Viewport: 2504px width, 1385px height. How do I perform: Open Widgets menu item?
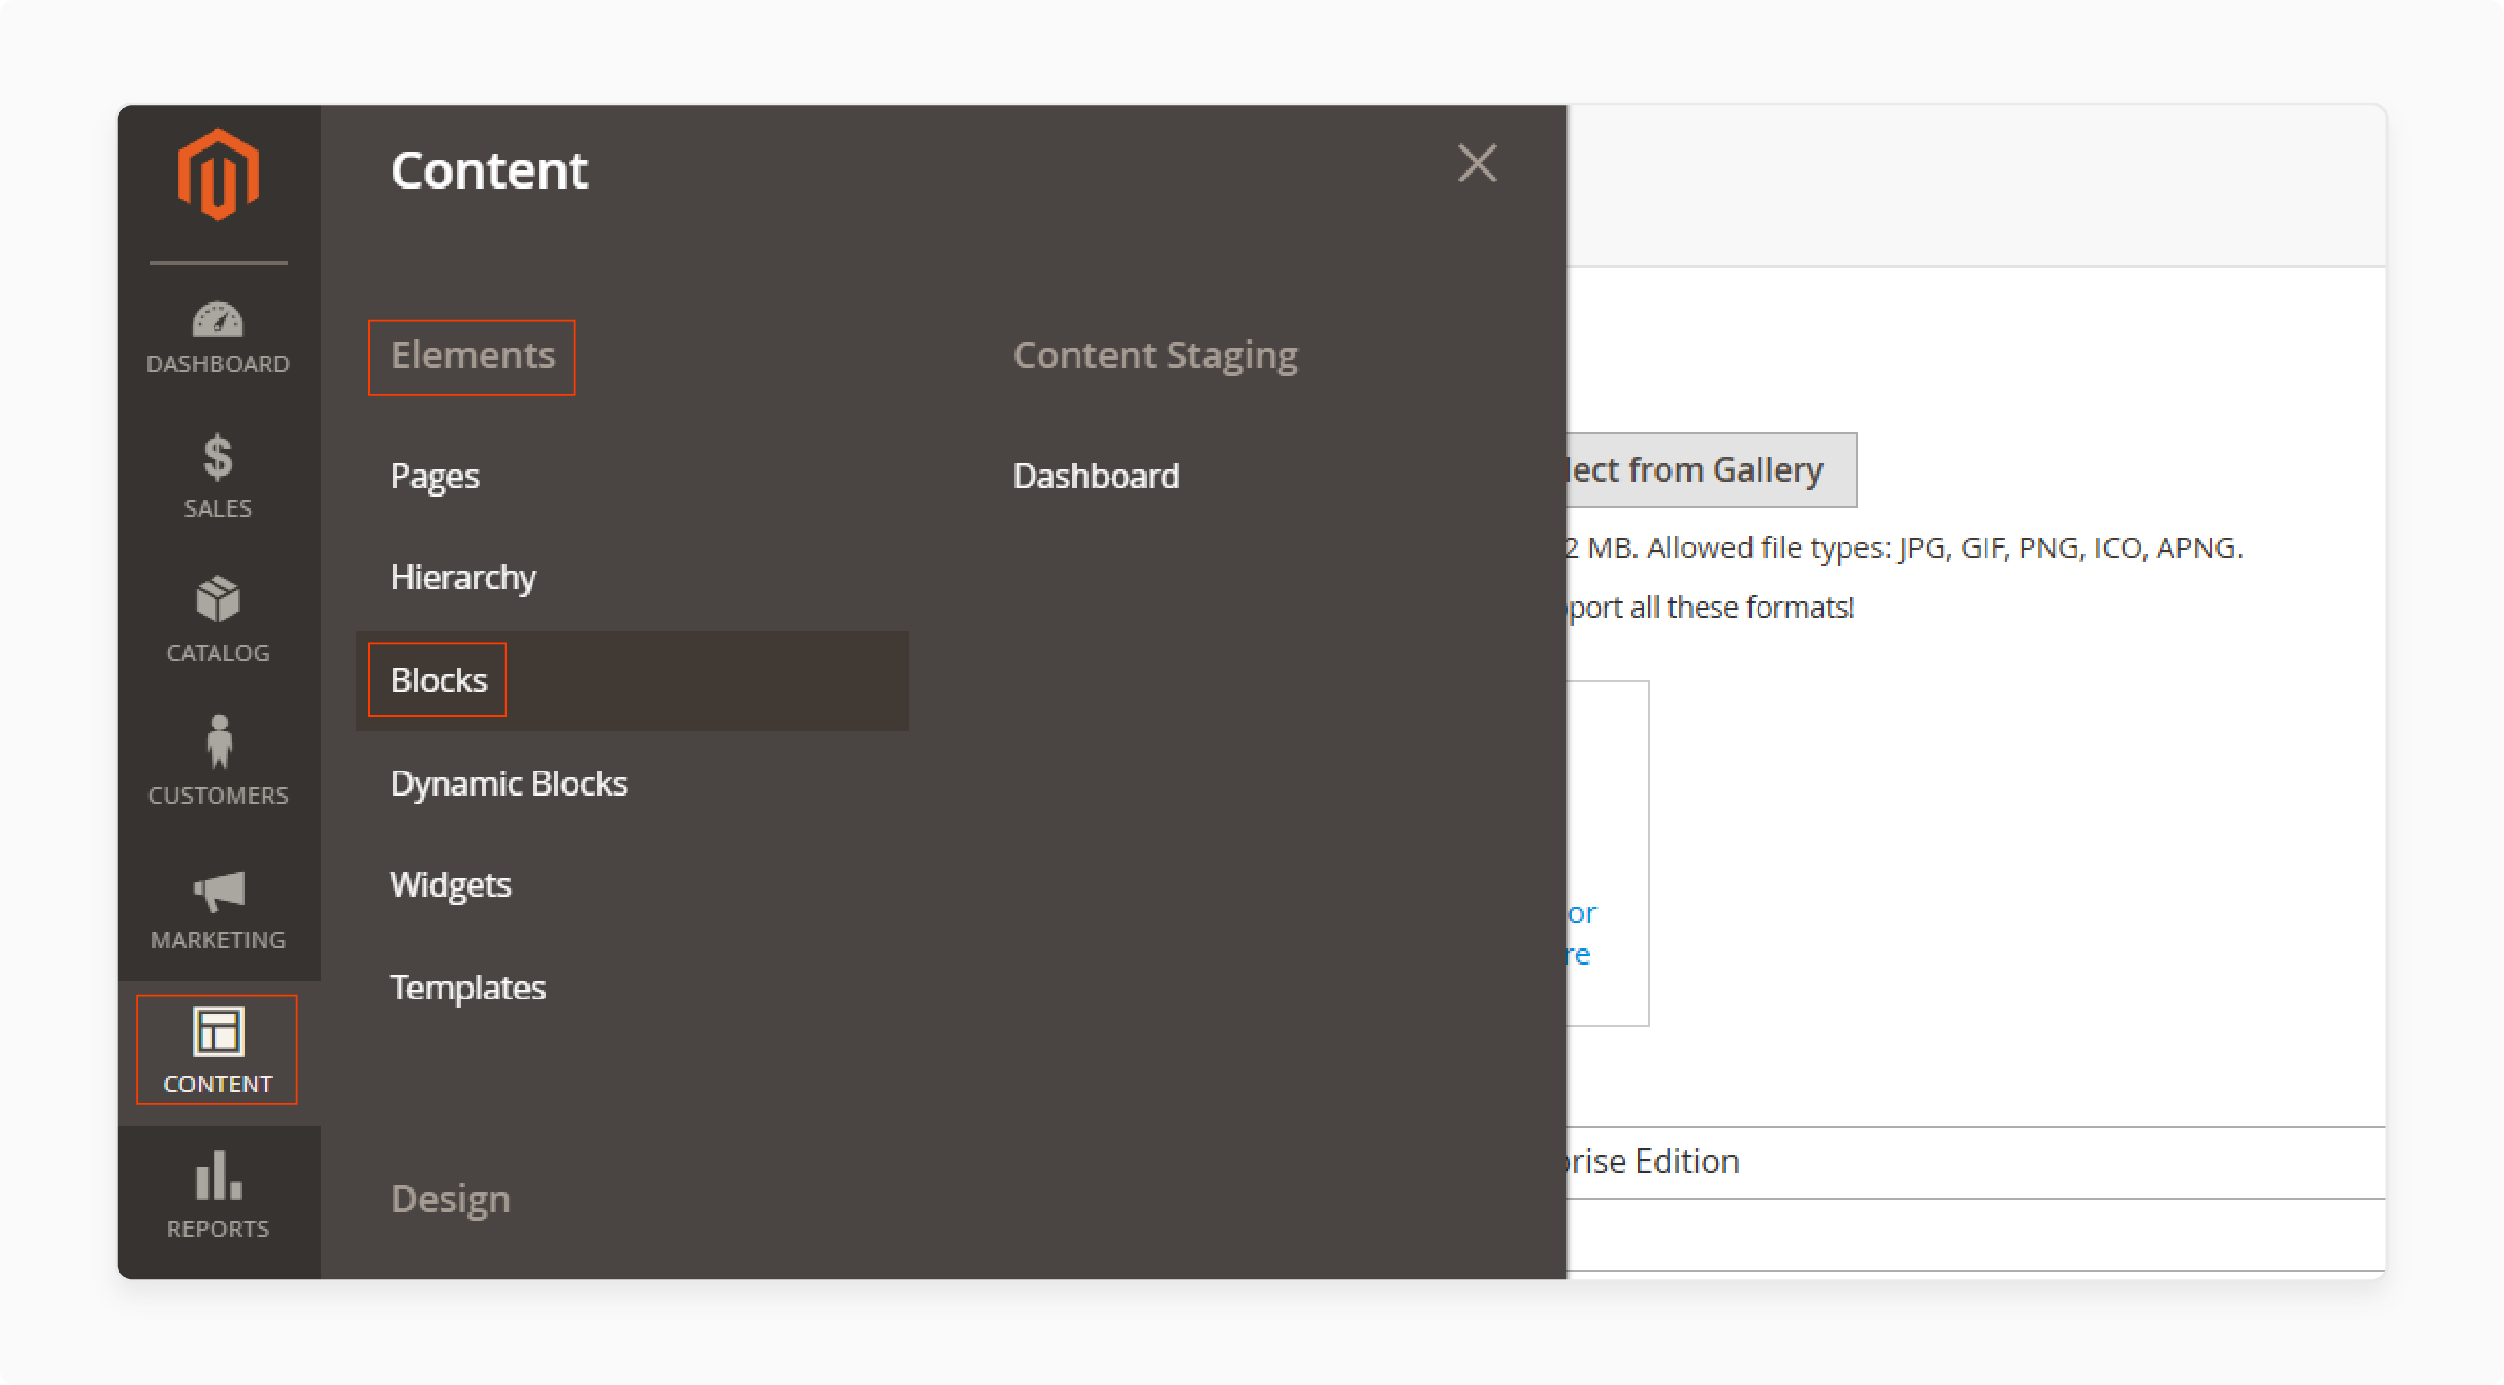450,886
